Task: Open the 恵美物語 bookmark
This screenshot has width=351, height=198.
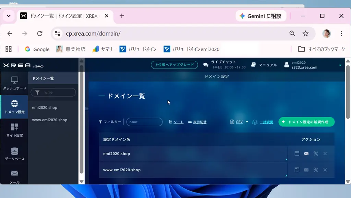Action: pos(71,49)
